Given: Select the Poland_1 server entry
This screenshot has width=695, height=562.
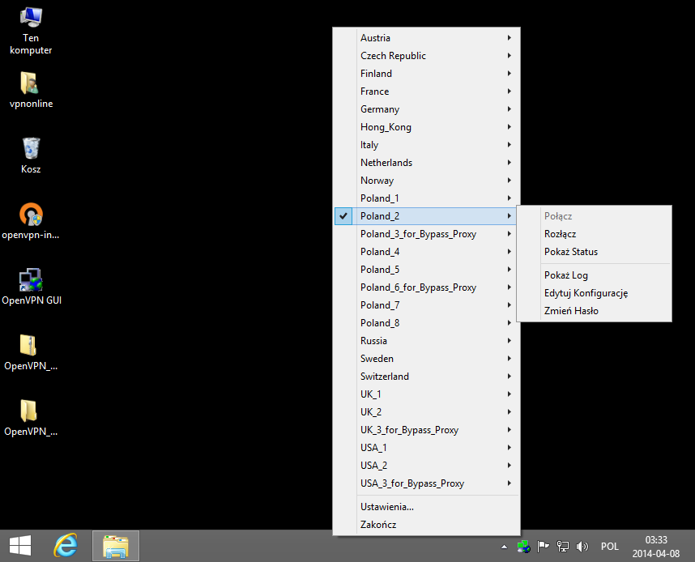Looking at the screenshot, I should point(425,198).
